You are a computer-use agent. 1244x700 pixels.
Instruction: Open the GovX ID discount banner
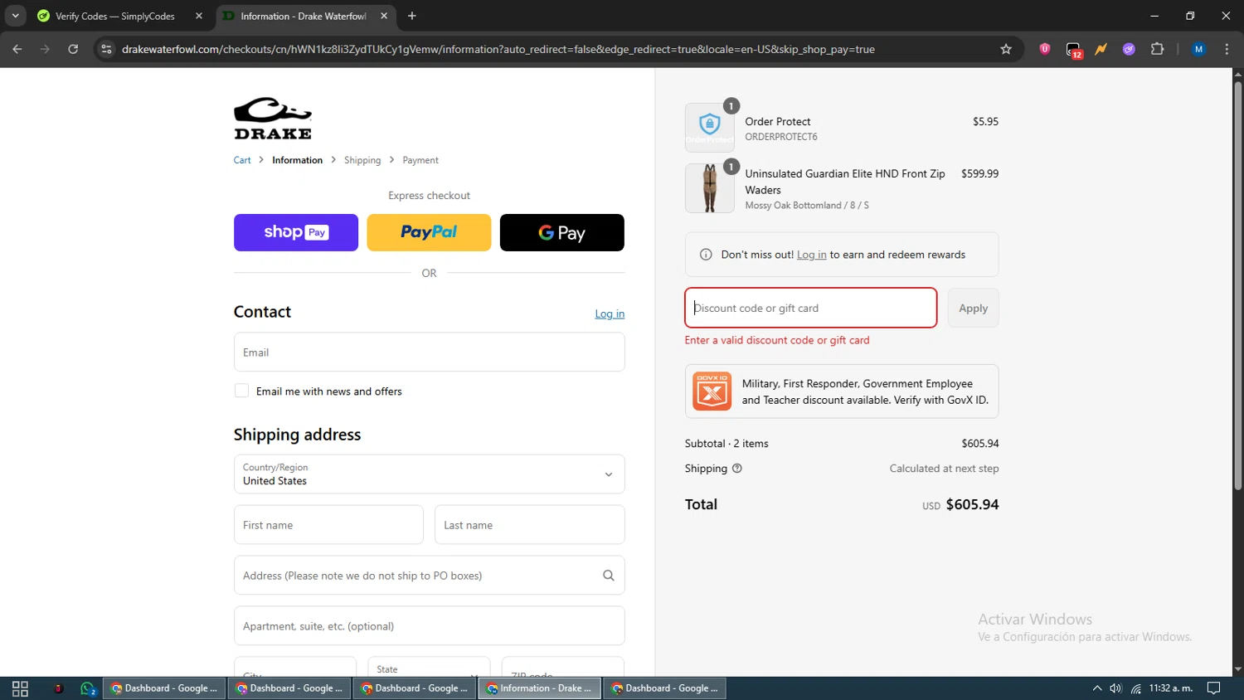coord(842,391)
